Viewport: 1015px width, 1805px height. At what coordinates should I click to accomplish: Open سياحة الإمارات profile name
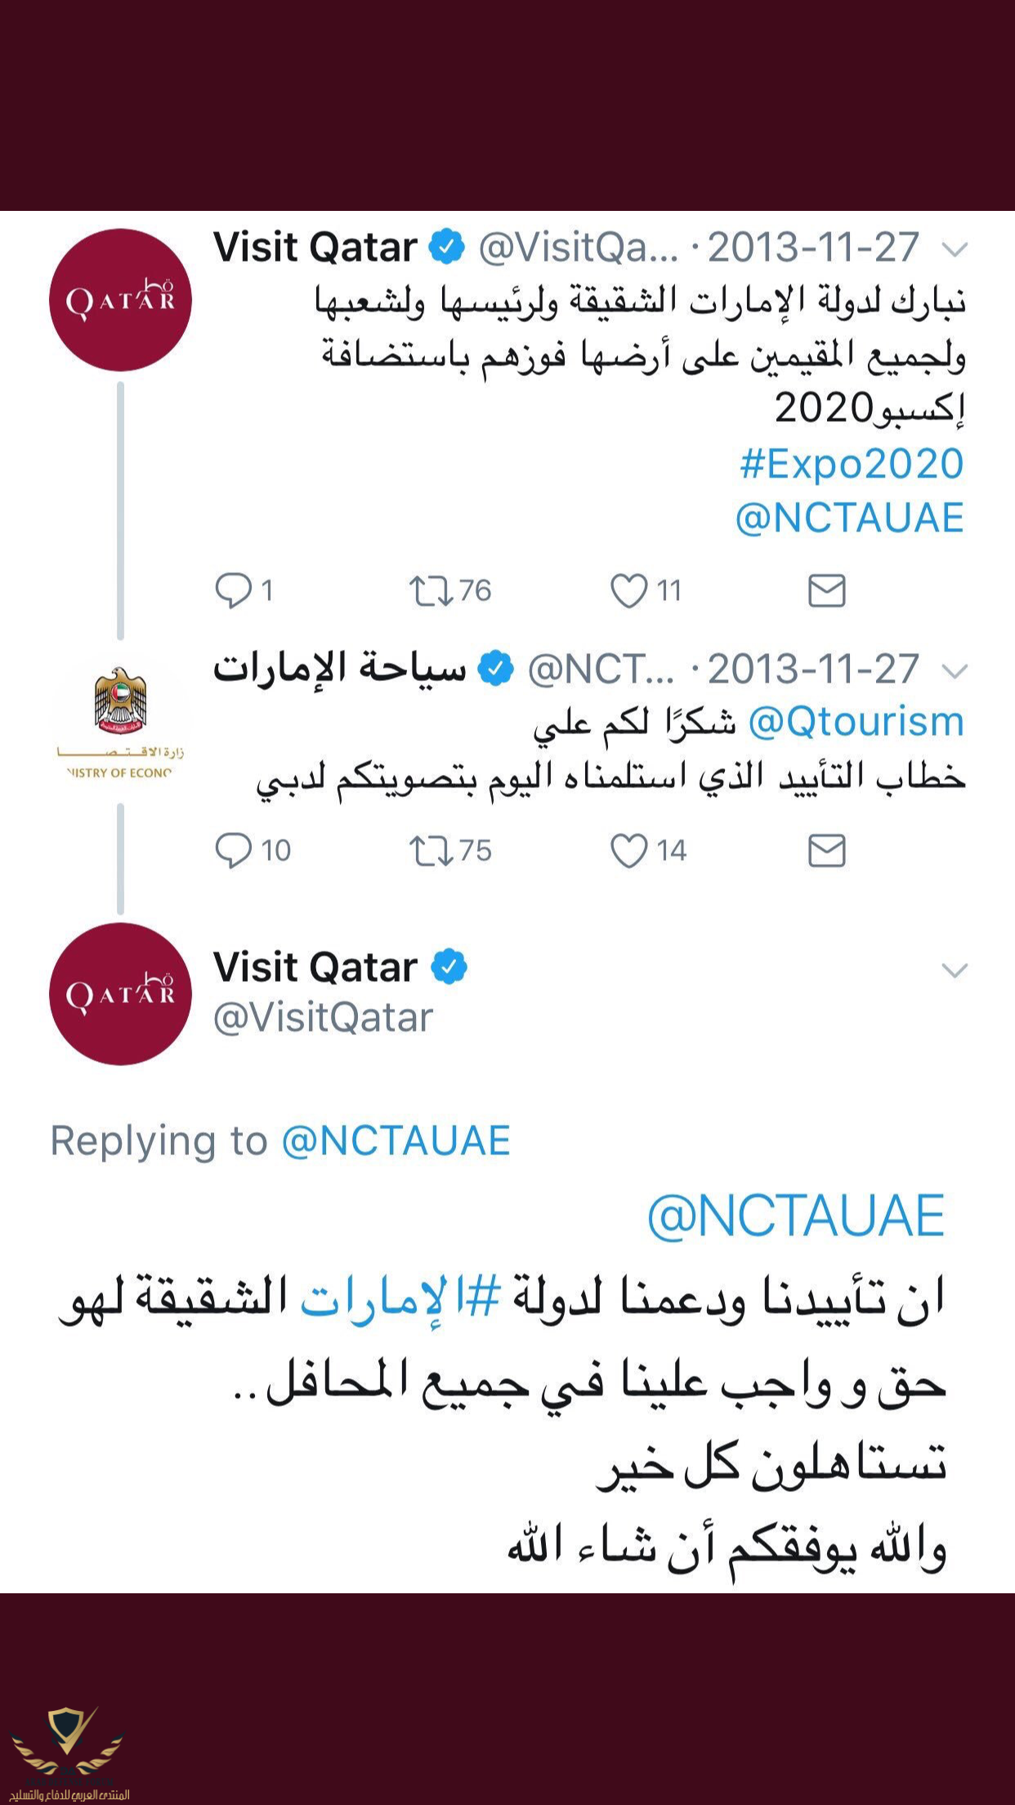pos(339,669)
